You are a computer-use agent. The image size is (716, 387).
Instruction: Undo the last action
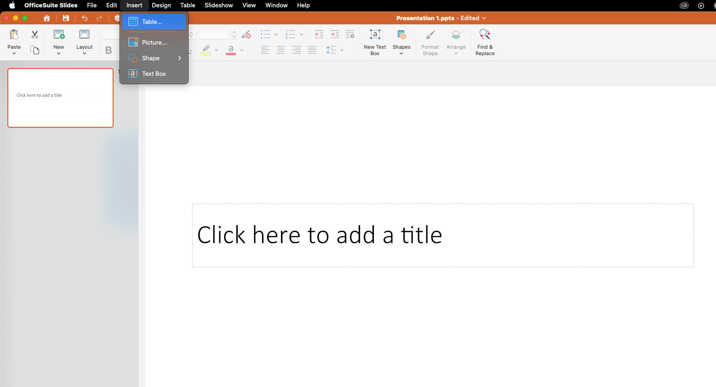(x=84, y=18)
